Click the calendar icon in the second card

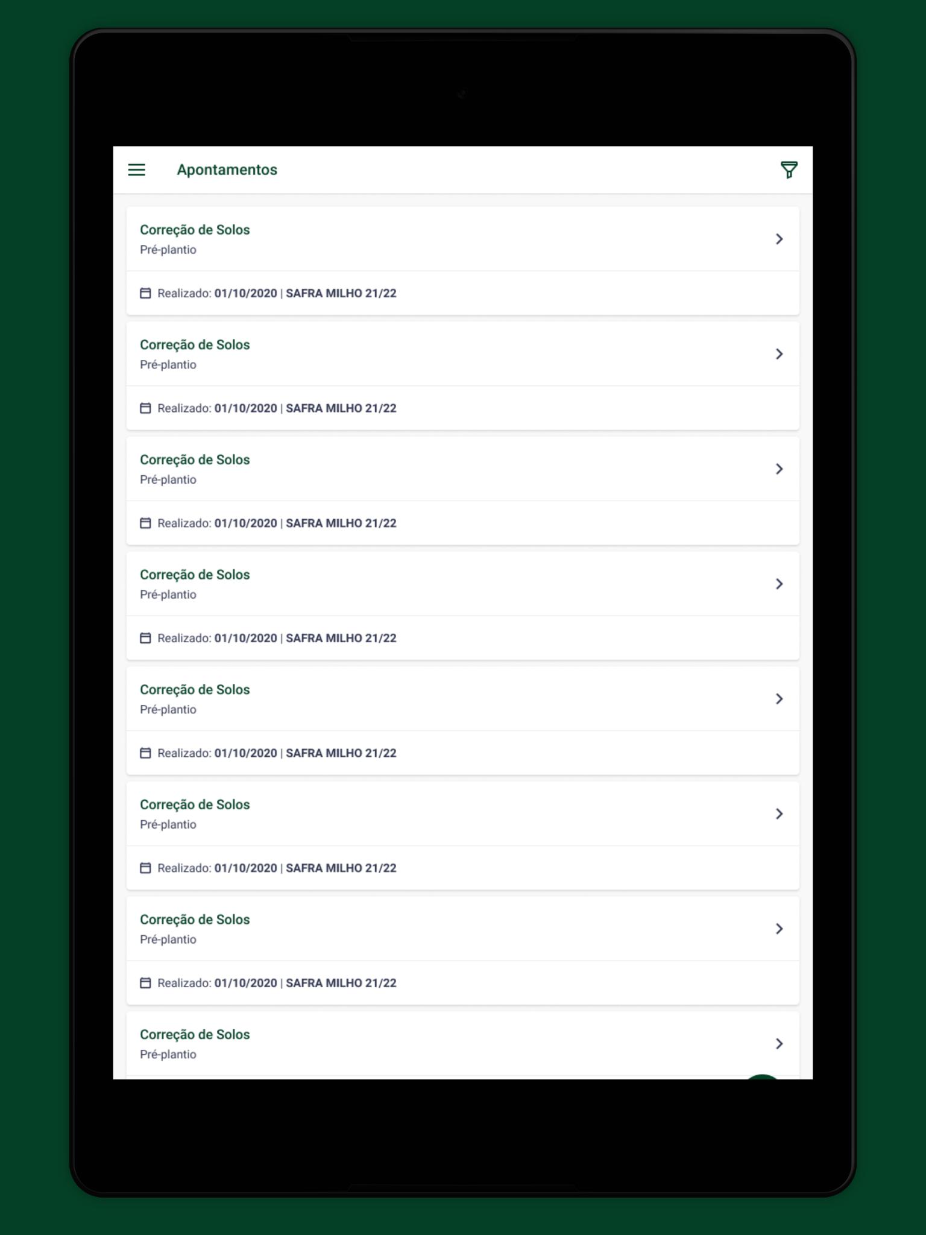click(145, 408)
